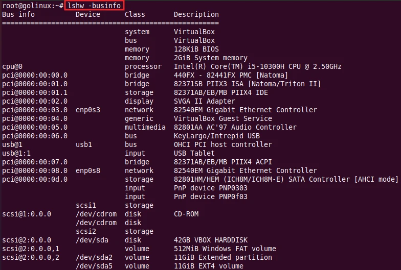Select the Description column header
The image size is (401, 270).
pyautogui.click(x=196, y=14)
